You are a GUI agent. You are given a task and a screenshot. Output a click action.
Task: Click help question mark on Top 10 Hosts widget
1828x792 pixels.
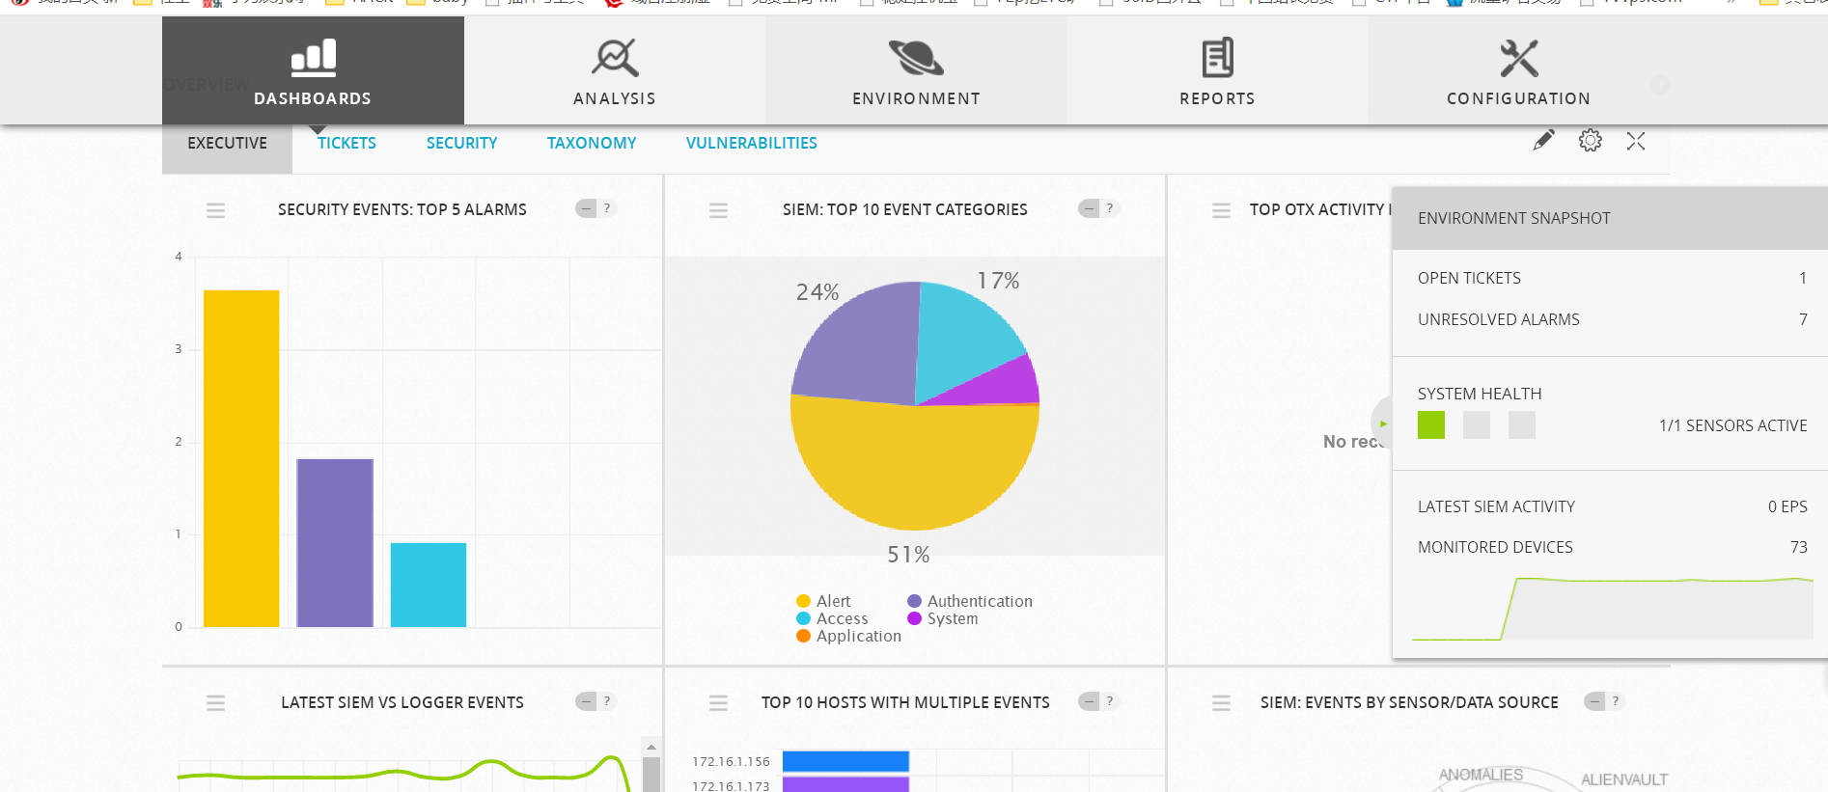click(x=1110, y=701)
